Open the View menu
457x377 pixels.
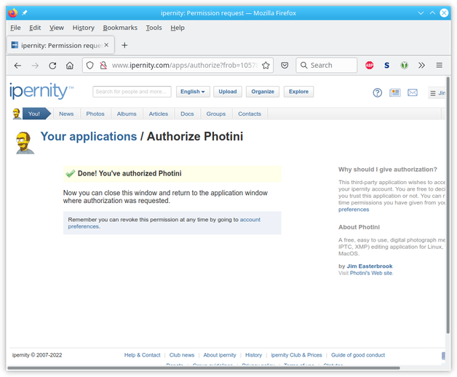57,28
